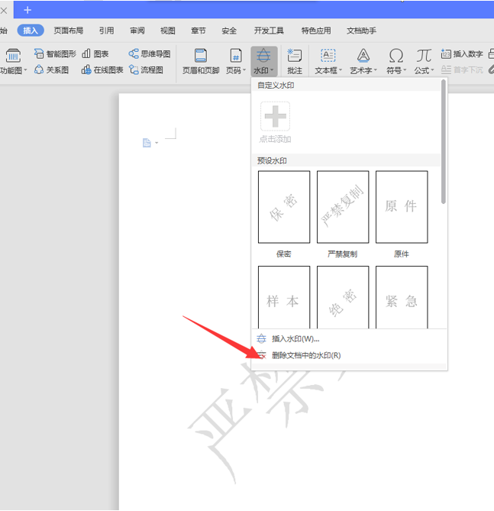This screenshot has height=511, width=494.
Task: Open 页眉和页脚 header and footer
Action: 200,61
